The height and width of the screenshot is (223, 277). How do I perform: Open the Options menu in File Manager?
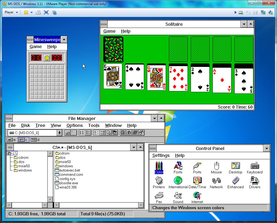pyautogui.click(x=75, y=126)
